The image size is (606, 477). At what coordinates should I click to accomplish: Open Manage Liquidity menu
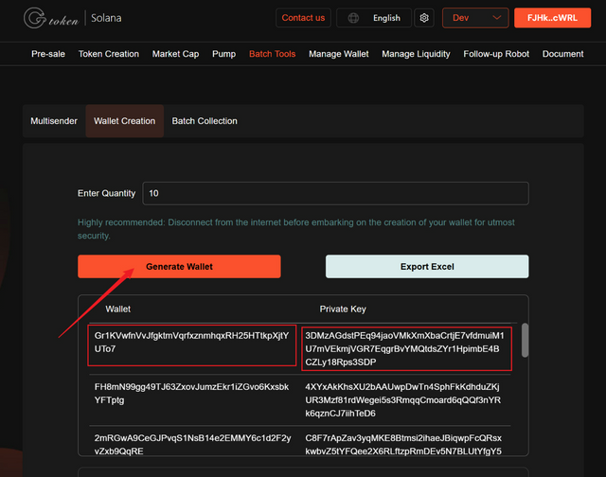[x=416, y=54]
